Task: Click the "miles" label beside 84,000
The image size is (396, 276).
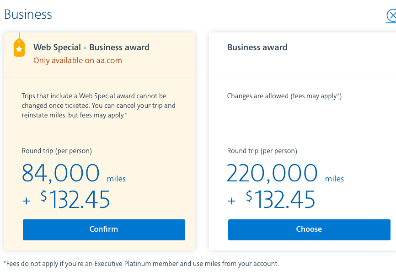Action: 116,179
